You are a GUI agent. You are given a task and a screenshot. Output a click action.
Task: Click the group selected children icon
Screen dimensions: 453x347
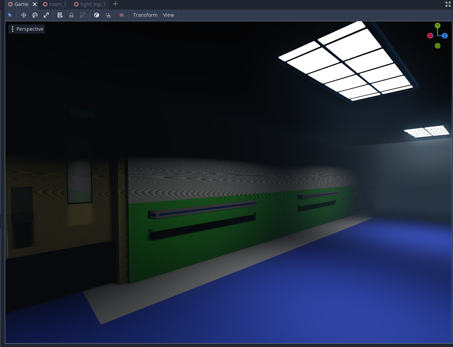pos(83,15)
